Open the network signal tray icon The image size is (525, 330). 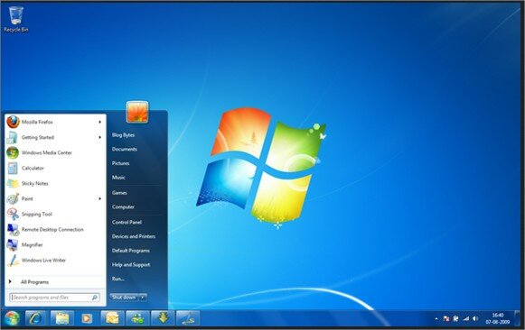[x=465, y=319]
